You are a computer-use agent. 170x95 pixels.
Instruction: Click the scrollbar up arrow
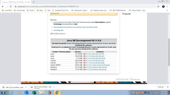pyautogui.click(x=169, y=14)
